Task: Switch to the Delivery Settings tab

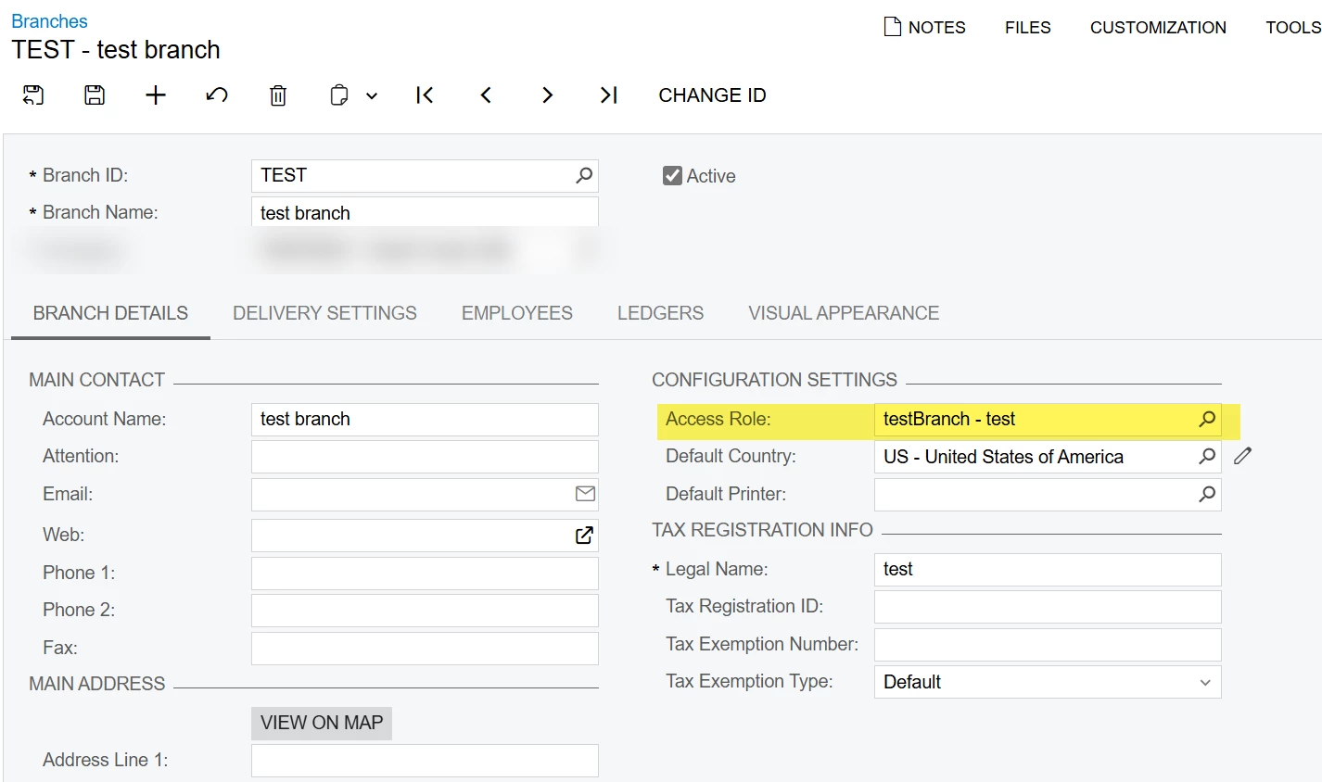Action: 324,313
